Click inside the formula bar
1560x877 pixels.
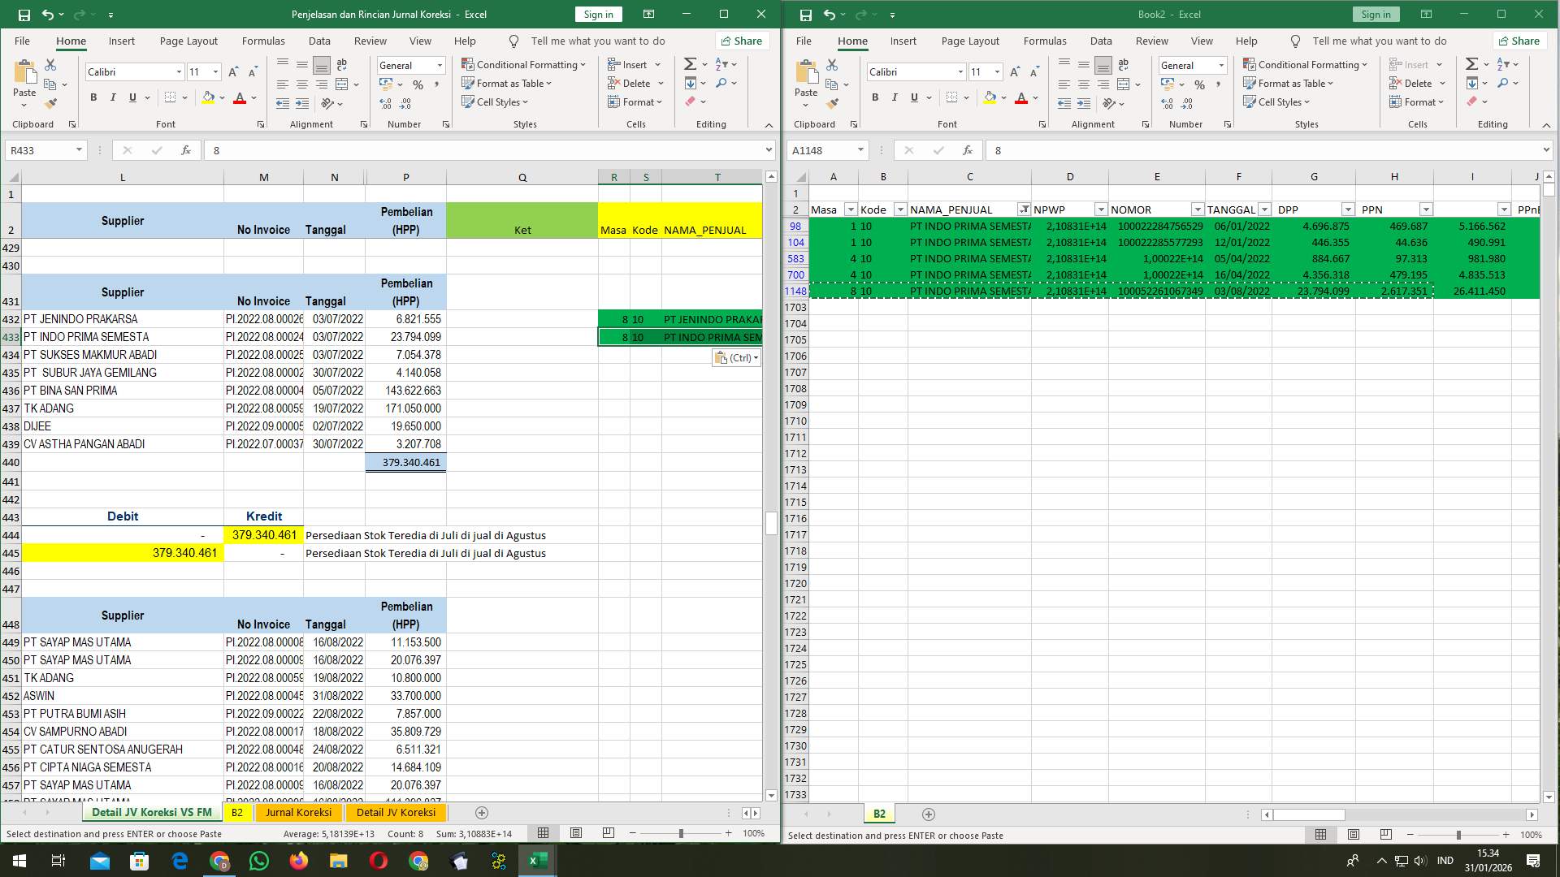click(406, 150)
